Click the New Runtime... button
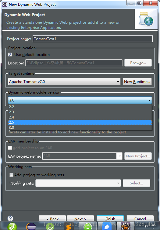Viewport: 160px width, 230px height. pyautogui.click(x=137, y=81)
